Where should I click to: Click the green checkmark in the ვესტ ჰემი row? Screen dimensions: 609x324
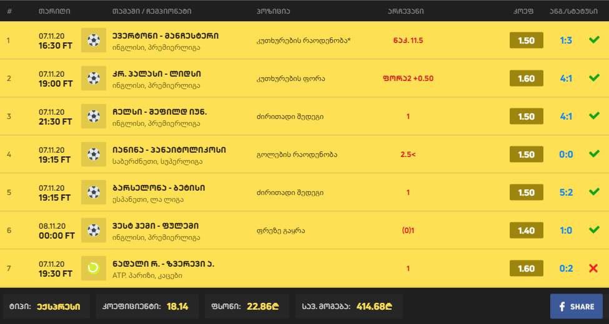pos(594,229)
